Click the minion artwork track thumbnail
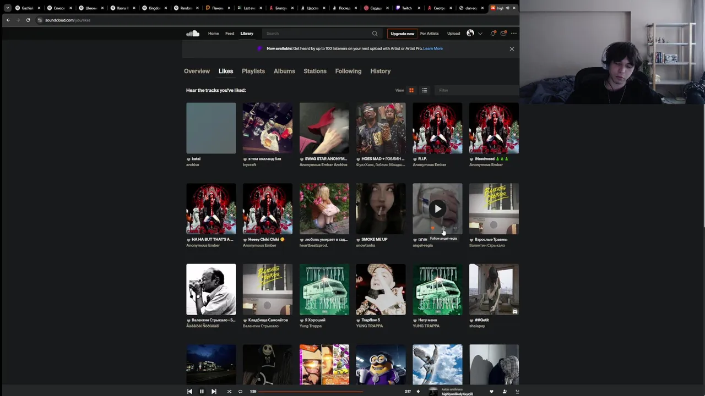 coord(381,365)
